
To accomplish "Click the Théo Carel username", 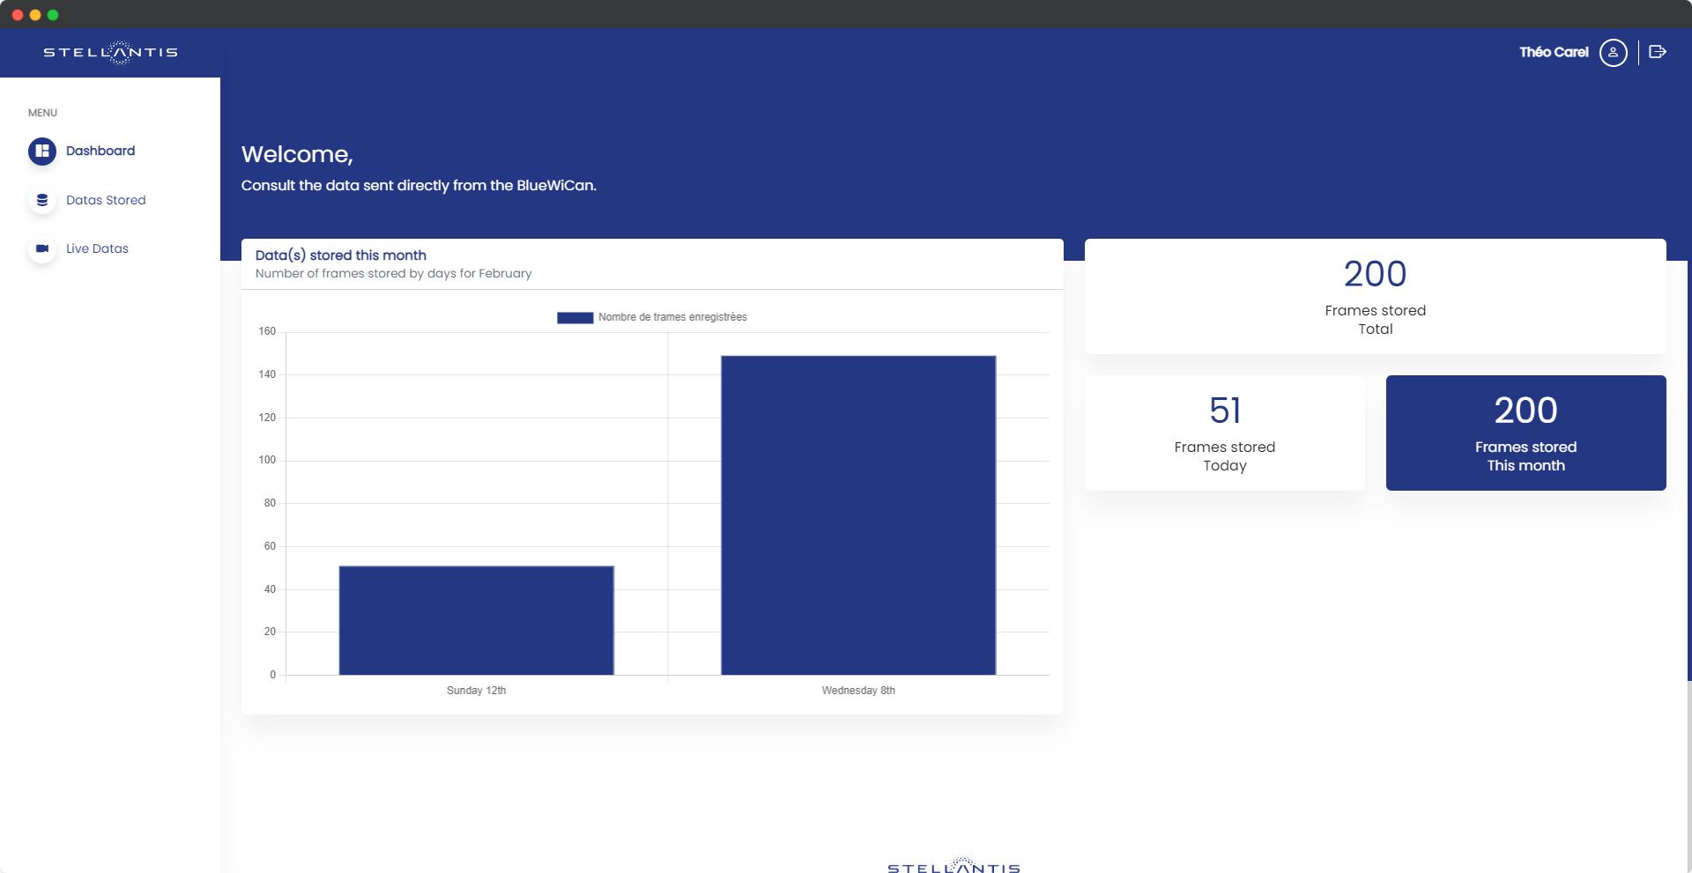I will 1553,53.
